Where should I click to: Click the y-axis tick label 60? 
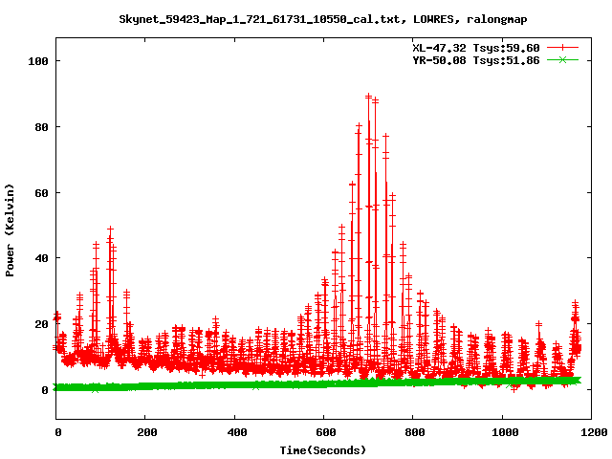[x=41, y=193]
